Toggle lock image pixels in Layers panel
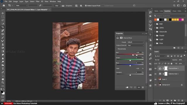187x105 pixels. [x=162, y=64]
